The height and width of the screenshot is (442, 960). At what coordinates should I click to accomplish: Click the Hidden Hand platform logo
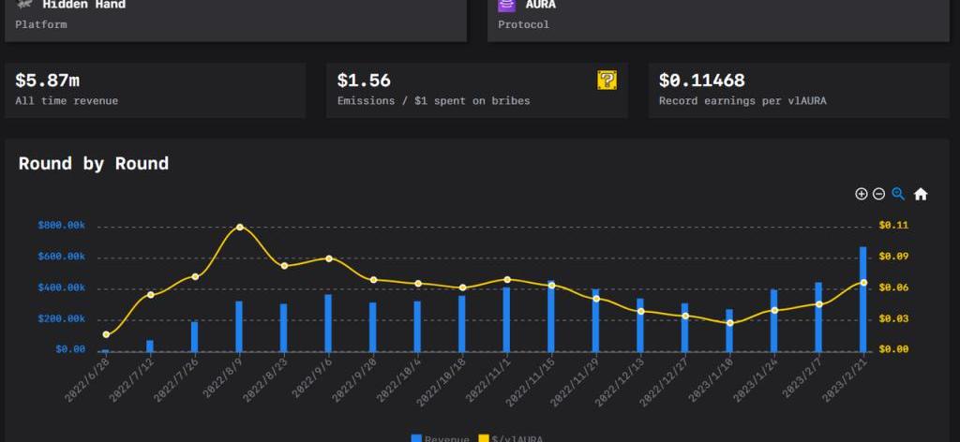pos(25,5)
